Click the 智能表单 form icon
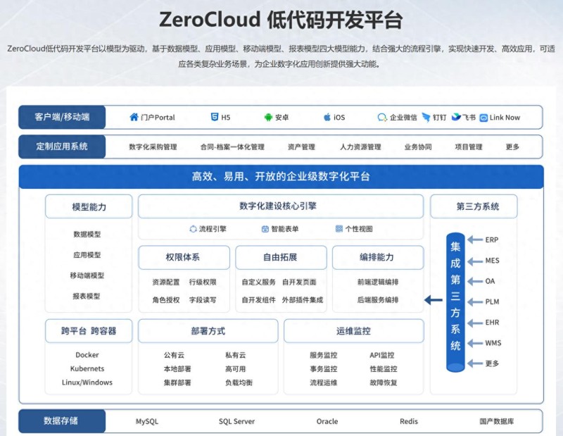The width and height of the screenshot is (563, 436). pos(265,229)
